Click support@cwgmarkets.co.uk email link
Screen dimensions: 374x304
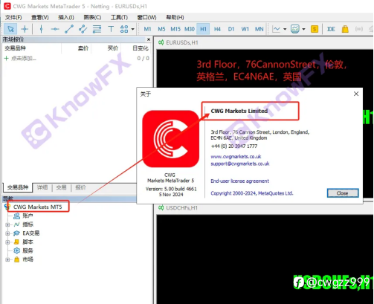240,164
